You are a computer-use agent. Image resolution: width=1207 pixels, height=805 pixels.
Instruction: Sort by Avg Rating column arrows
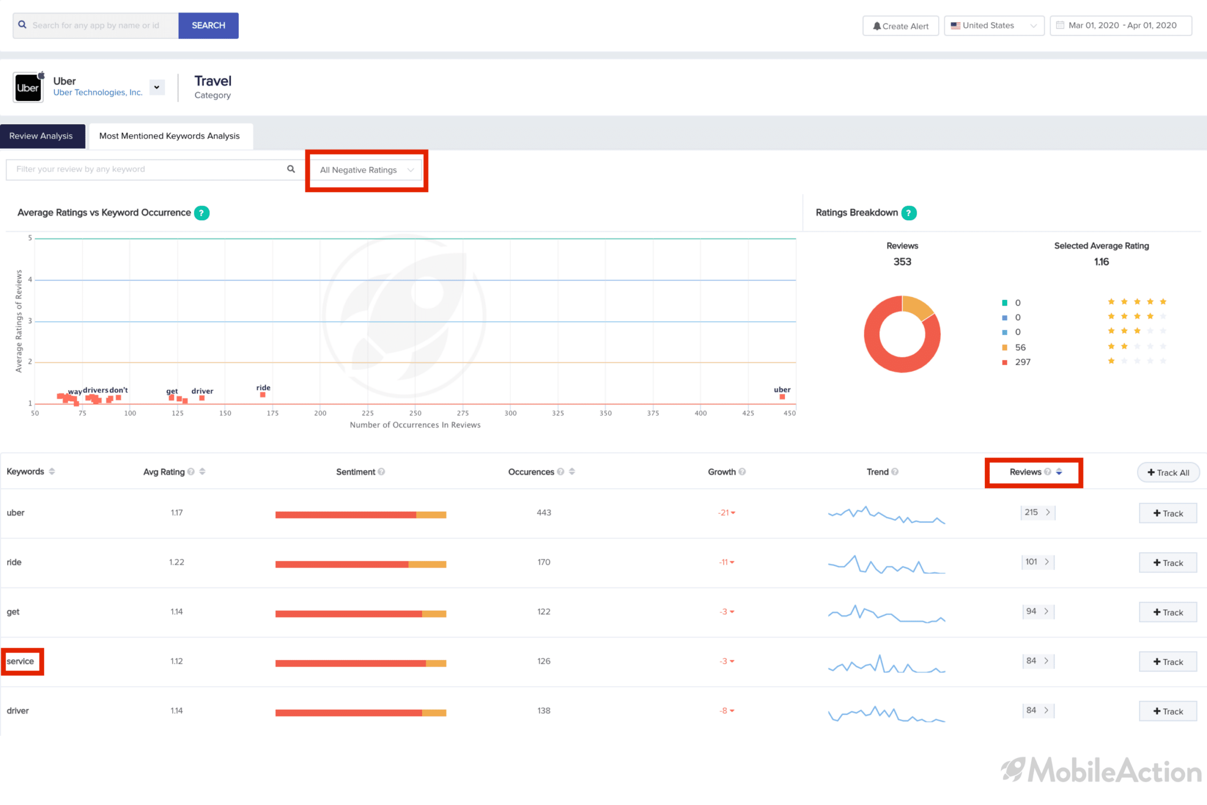coord(202,471)
